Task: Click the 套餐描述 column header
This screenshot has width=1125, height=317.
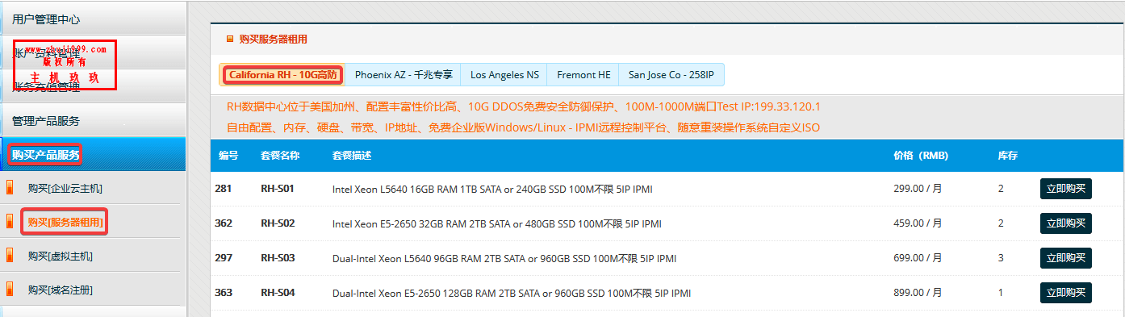Action: coord(352,156)
